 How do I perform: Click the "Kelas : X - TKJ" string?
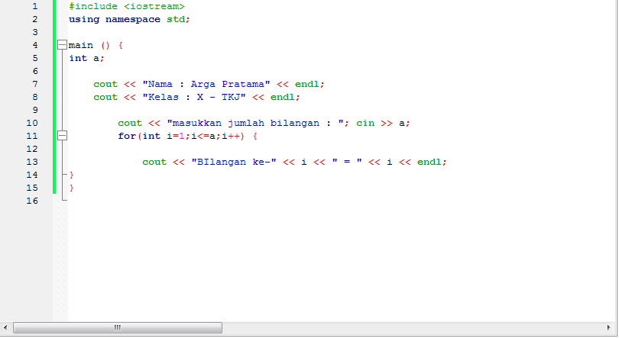194,98
